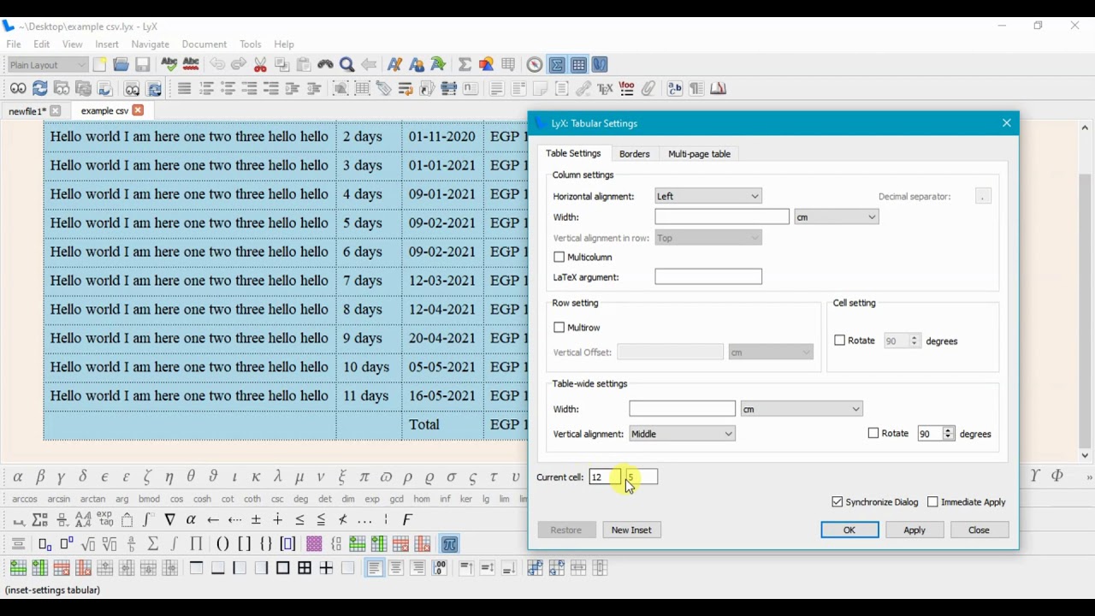Open table-wide Width unit dropdown
This screenshot has width=1095, height=616.
pyautogui.click(x=802, y=409)
